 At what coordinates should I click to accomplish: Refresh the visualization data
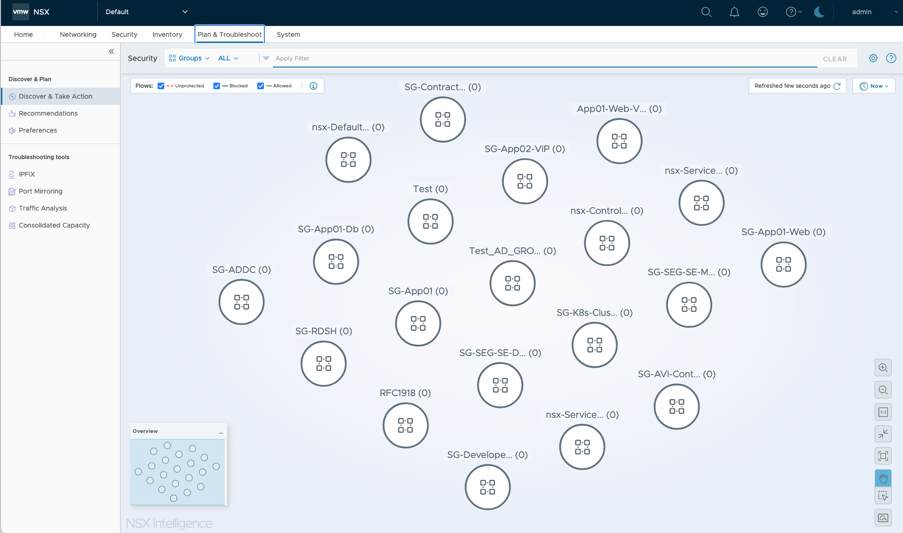click(837, 86)
